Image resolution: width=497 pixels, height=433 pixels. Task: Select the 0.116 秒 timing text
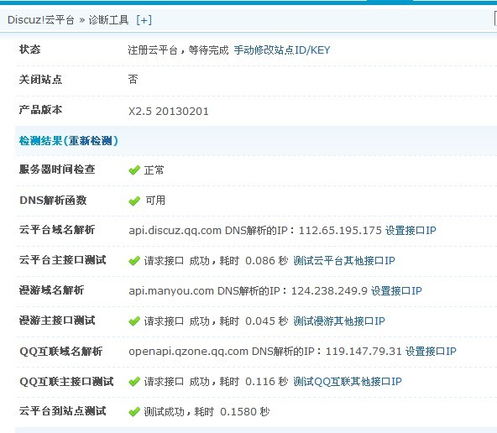click(x=267, y=381)
